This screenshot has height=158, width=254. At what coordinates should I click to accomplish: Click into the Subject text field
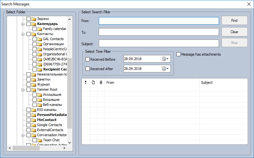158,43
